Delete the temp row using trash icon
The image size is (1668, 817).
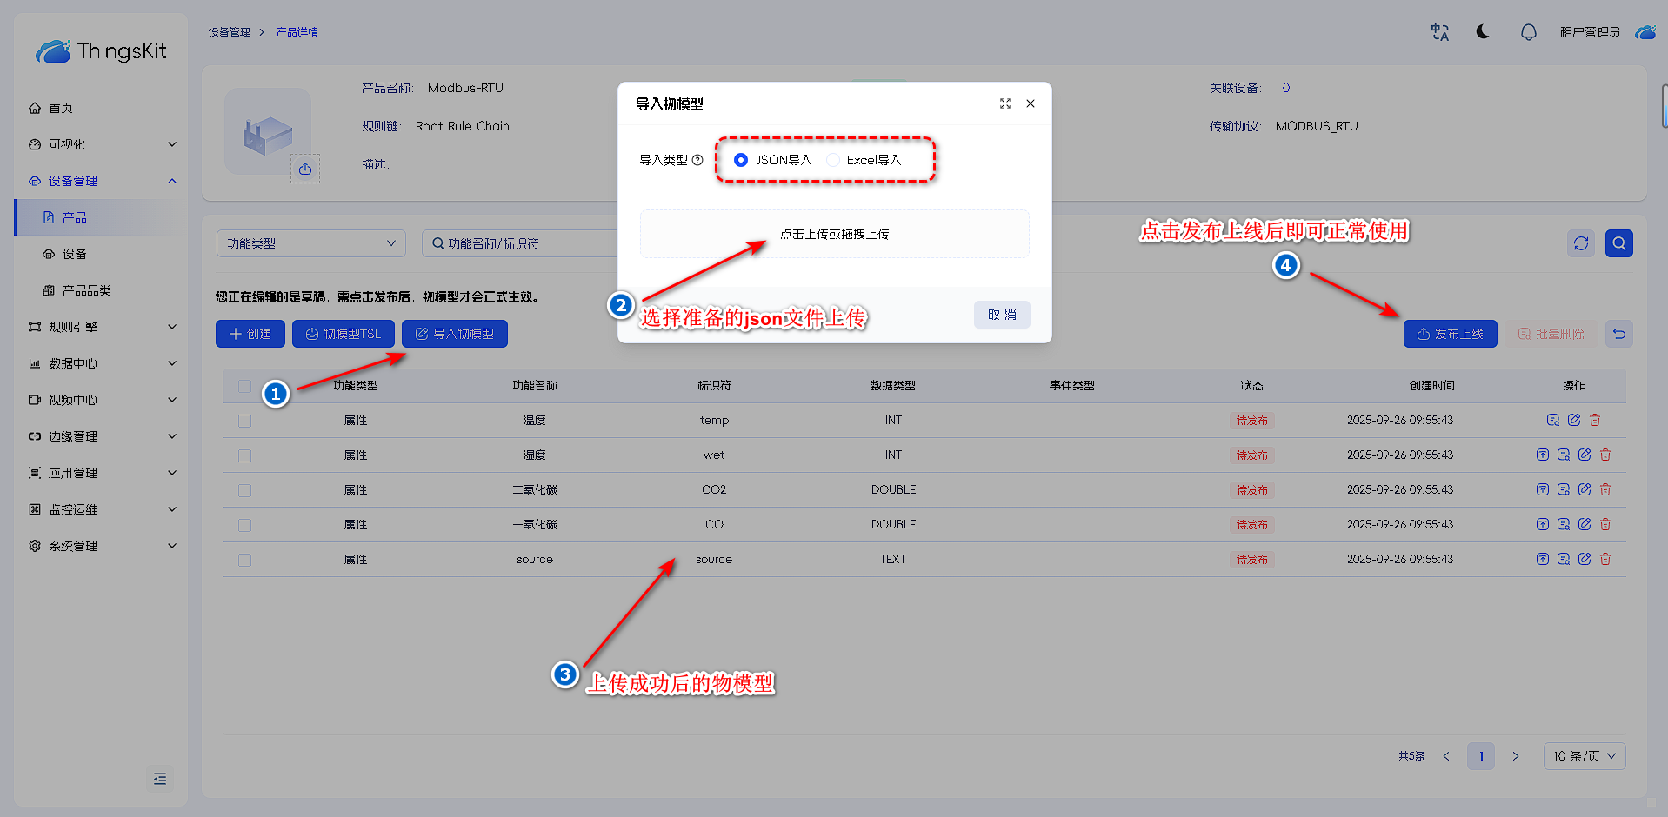click(x=1595, y=420)
